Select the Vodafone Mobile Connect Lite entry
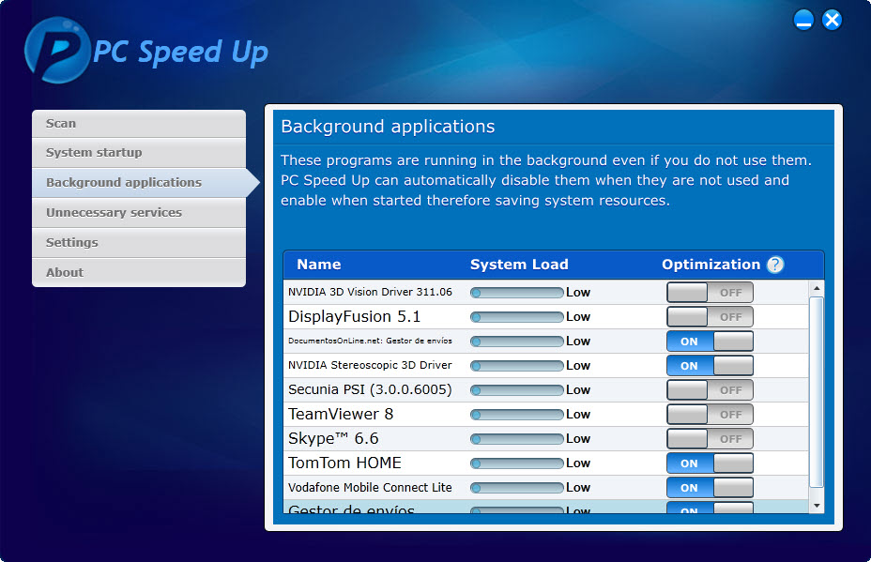Viewport: 871px width, 562px height. pyautogui.click(x=546, y=488)
